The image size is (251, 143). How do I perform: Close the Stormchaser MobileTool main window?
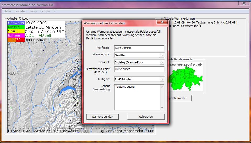244,4
